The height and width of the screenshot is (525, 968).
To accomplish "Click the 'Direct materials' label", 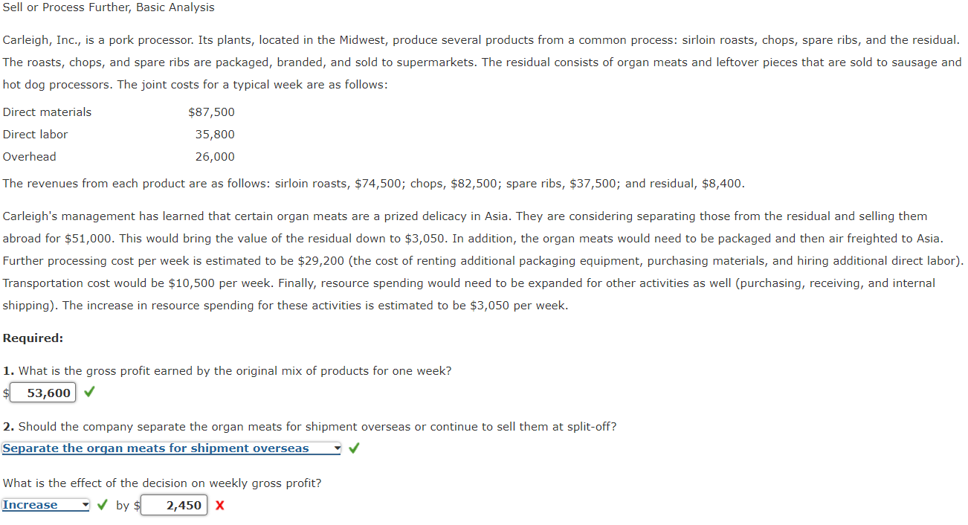I will [x=47, y=112].
